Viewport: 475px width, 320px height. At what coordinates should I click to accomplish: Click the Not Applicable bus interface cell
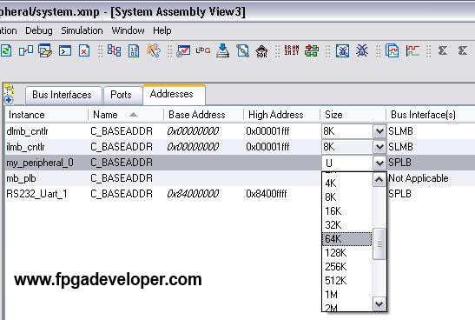click(418, 178)
